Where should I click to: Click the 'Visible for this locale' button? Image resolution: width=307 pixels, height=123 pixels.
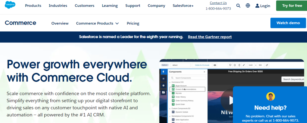pyautogui.click(x=201, y=65)
